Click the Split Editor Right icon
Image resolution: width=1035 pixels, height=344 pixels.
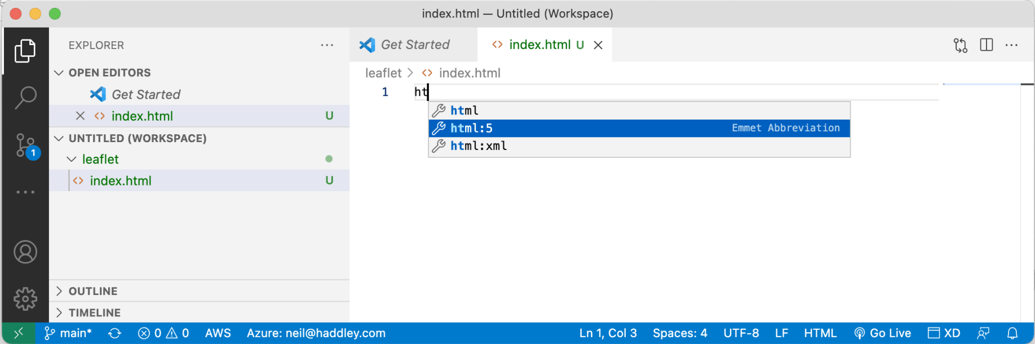pos(987,45)
